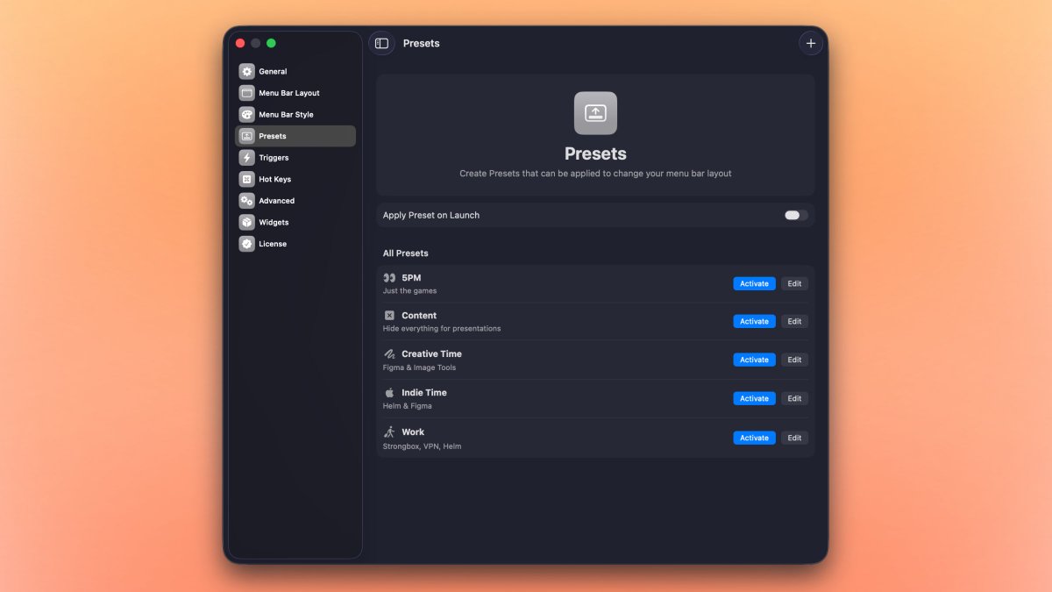Click 'Figma & Image Tools' description
1052x592 pixels.
[419, 367]
